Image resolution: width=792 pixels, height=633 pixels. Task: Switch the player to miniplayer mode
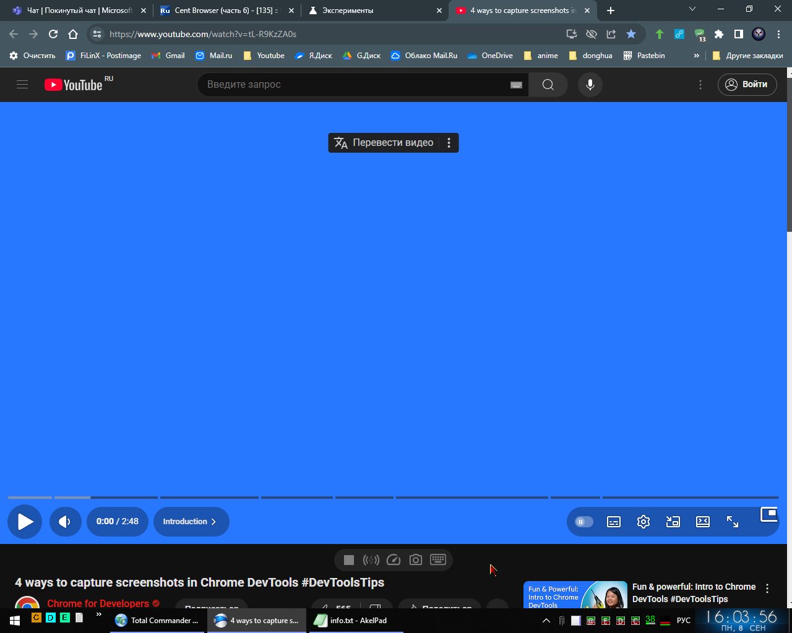tap(673, 522)
